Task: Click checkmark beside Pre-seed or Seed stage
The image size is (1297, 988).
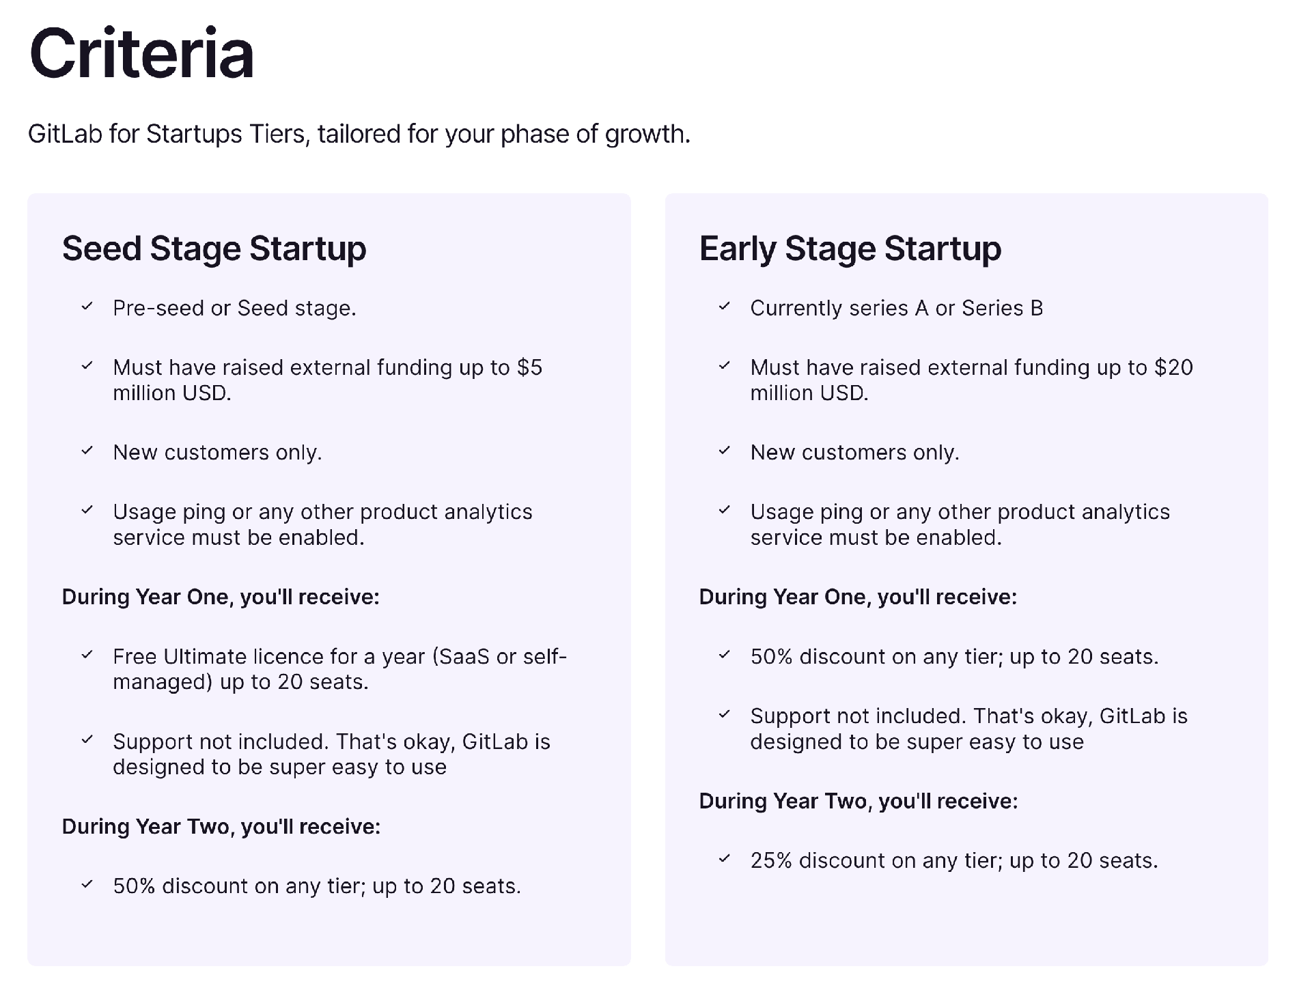Action: [87, 307]
